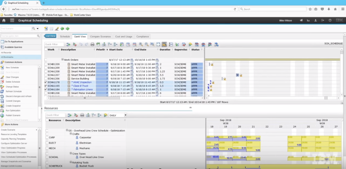
Task: Open the calendar picker for SCHB1209 start date
Action: 132,64
